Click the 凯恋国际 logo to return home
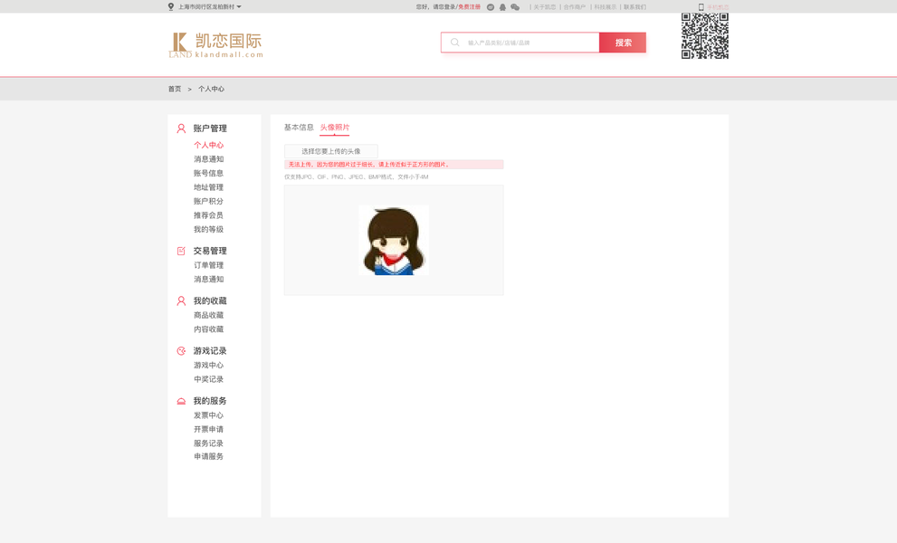Viewport: 897px width, 543px height. tap(215, 43)
